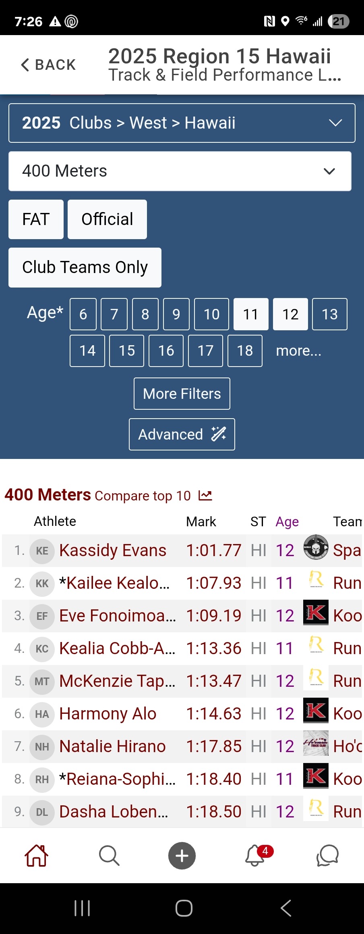The height and width of the screenshot is (934, 364).
Task: Toggle the FAT filter
Action: [x=36, y=219]
